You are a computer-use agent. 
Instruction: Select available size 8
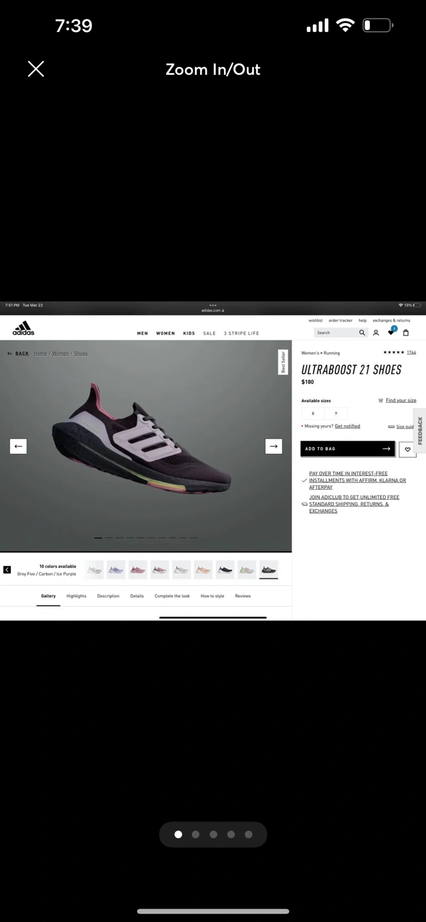click(313, 414)
